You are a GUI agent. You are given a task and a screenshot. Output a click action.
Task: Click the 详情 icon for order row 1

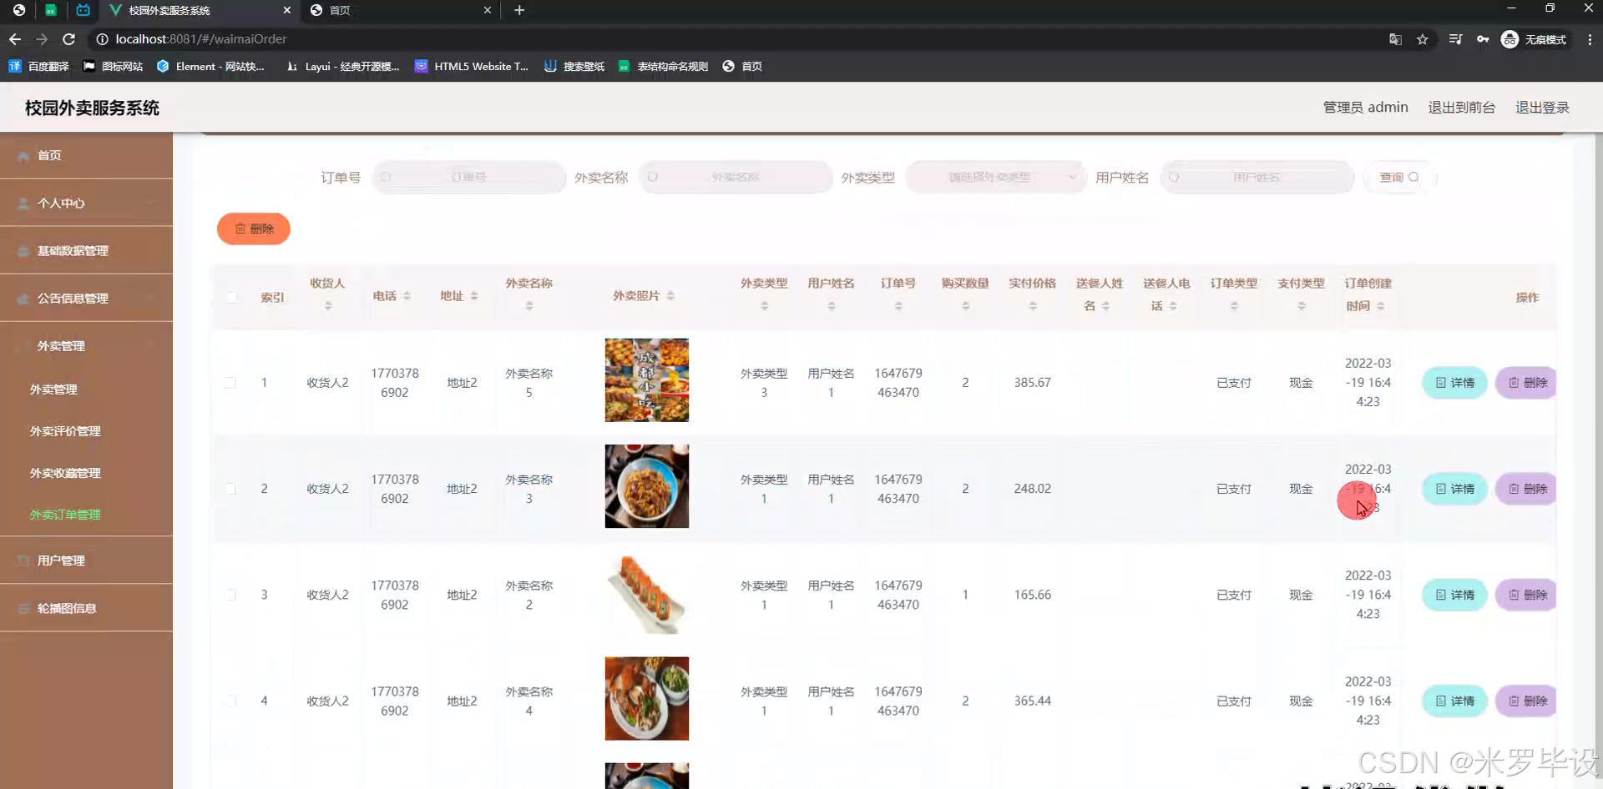point(1441,382)
